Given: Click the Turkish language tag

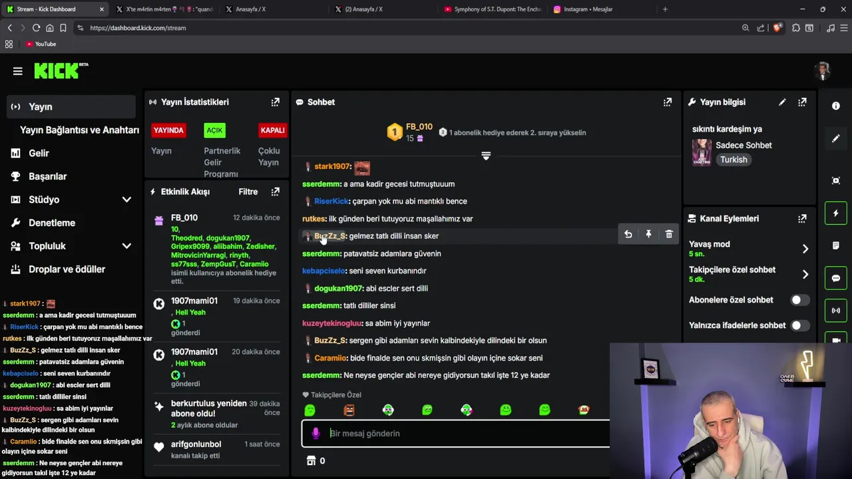Looking at the screenshot, I should 734,160.
